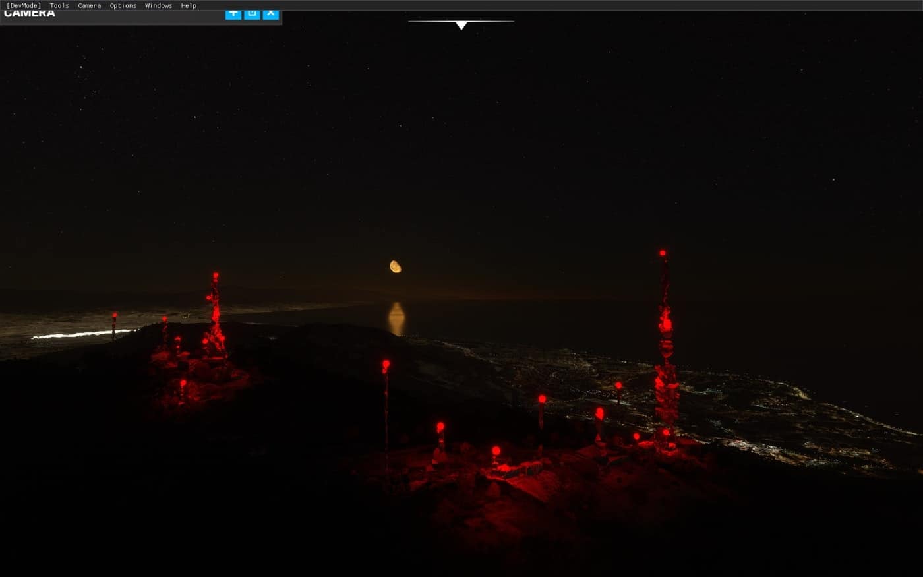The image size is (923, 577).
Task: Click the red beacon on thin center mast
Action: point(386,363)
